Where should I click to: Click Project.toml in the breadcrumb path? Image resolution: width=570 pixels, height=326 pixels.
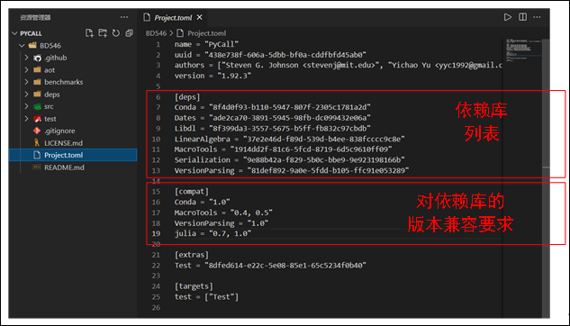206,33
